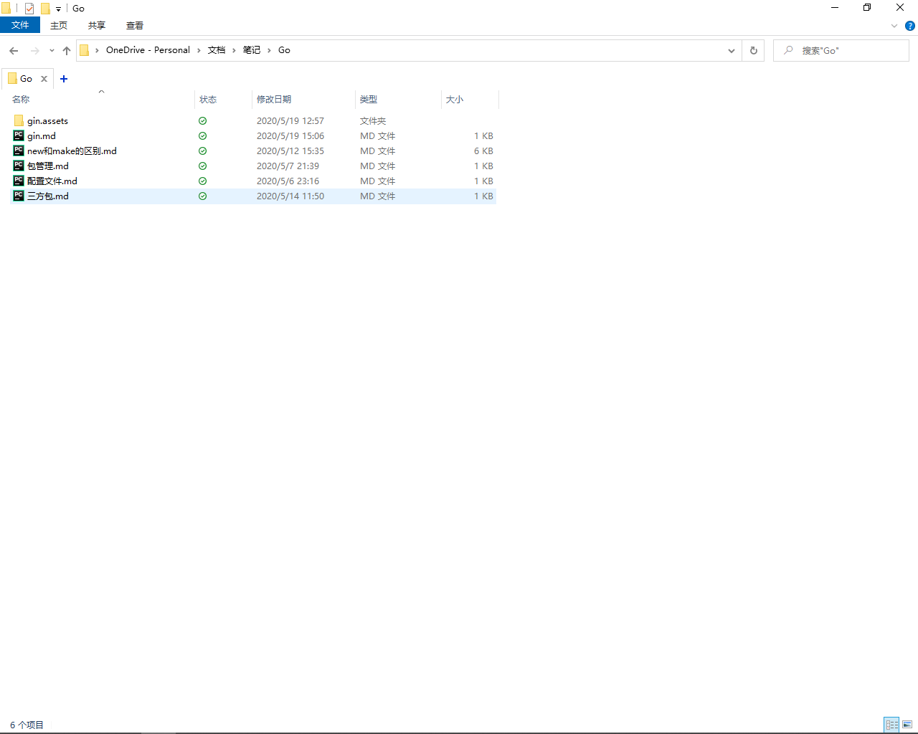Close the Go folder tab
Image resolution: width=918 pixels, height=734 pixels.
tap(44, 79)
